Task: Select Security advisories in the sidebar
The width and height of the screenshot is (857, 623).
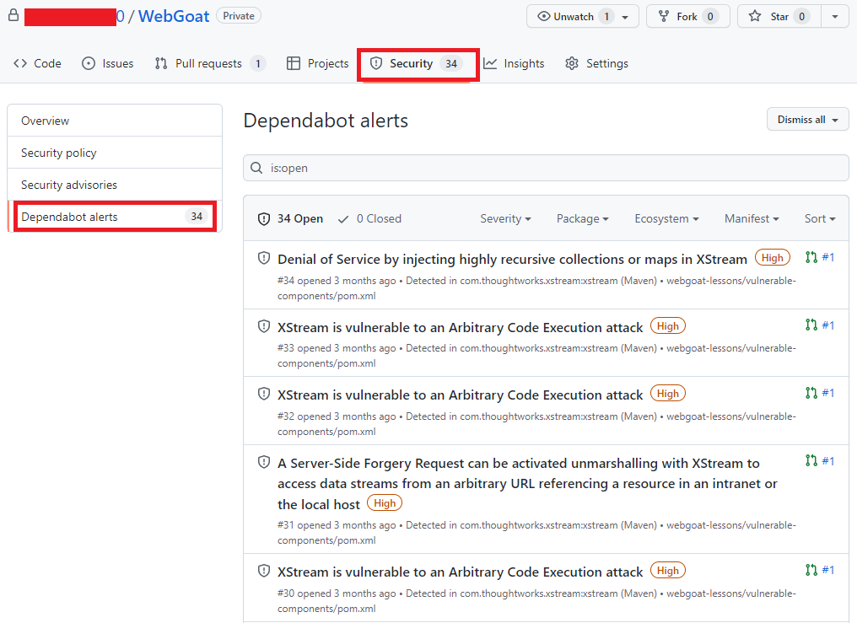Action: (x=115, y=185)
